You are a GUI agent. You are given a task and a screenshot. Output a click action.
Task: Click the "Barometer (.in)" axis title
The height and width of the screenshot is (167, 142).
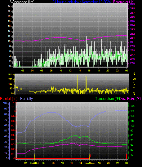pyautogui.click(x=124, y=2)
